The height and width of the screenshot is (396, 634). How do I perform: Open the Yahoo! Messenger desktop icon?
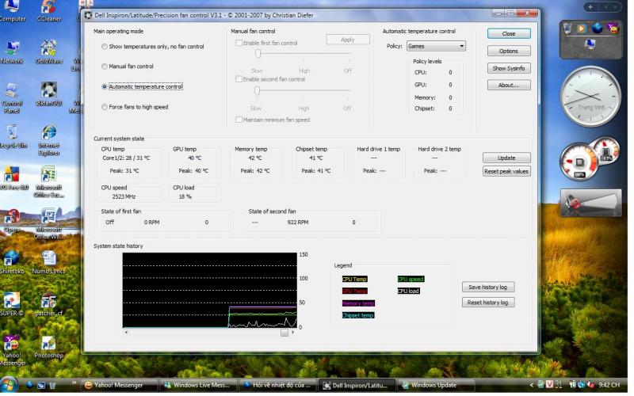pos(11,343)
